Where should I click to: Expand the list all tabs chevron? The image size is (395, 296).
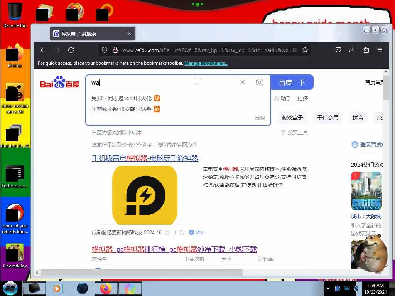tap(339, 34)
